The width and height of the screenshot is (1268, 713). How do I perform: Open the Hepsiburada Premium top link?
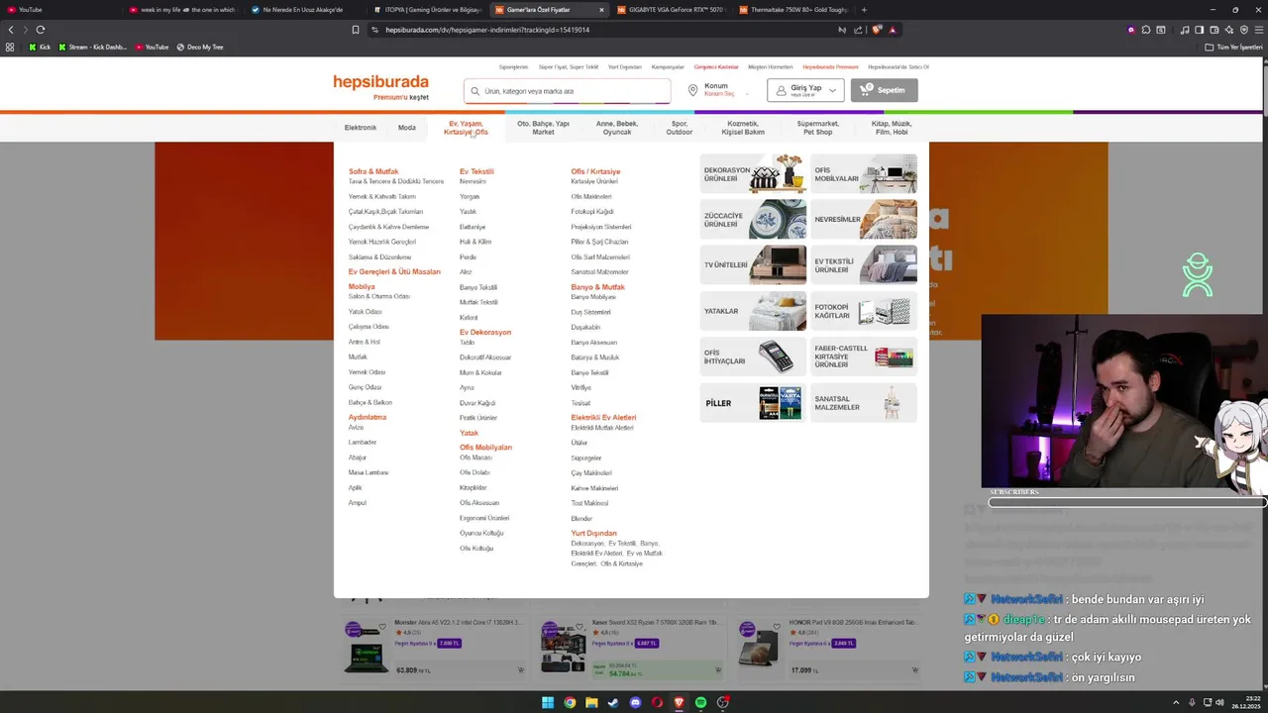coord(830,67)
